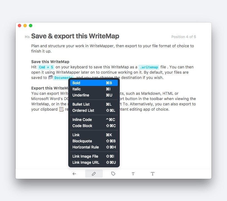Select Code Block menu entry

click(94, 126)
